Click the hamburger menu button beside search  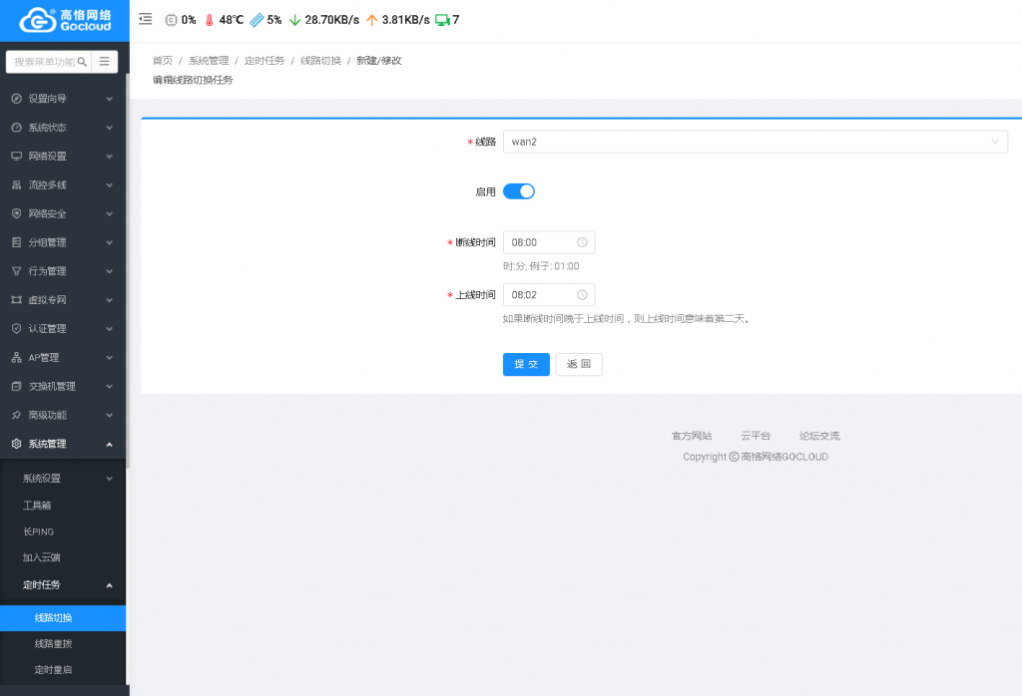pyautogui.click(x=104, y=62)
